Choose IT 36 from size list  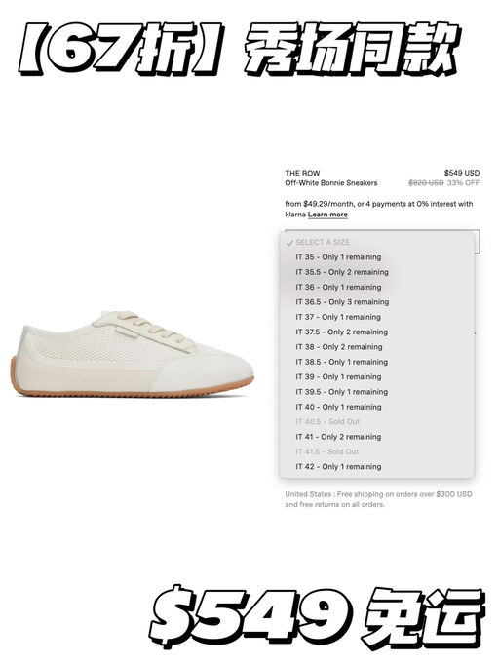click(377, 287)
